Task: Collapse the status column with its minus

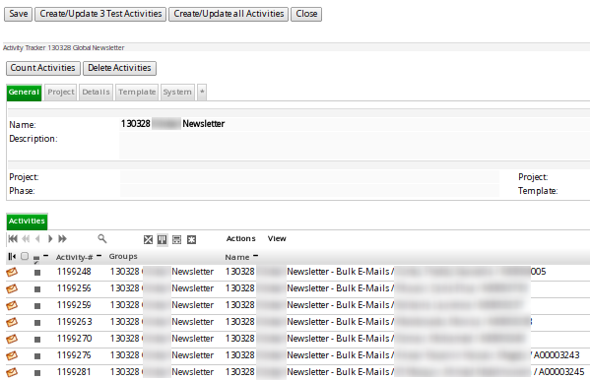Action: click(46, 255)
